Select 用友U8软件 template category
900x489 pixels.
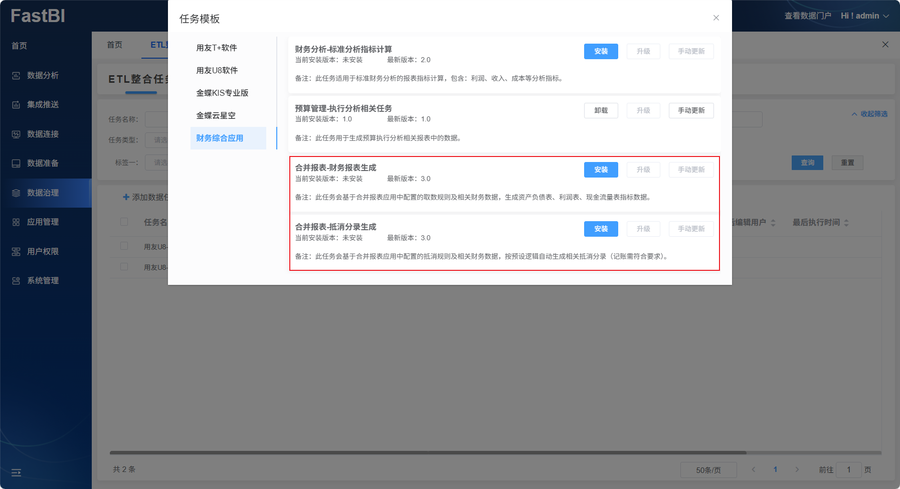217,71
